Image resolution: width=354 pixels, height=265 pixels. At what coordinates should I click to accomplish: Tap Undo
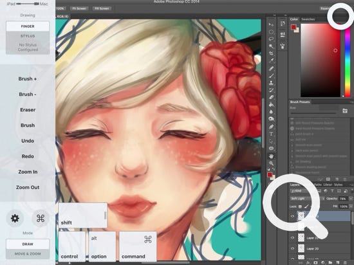pos(28,141)
